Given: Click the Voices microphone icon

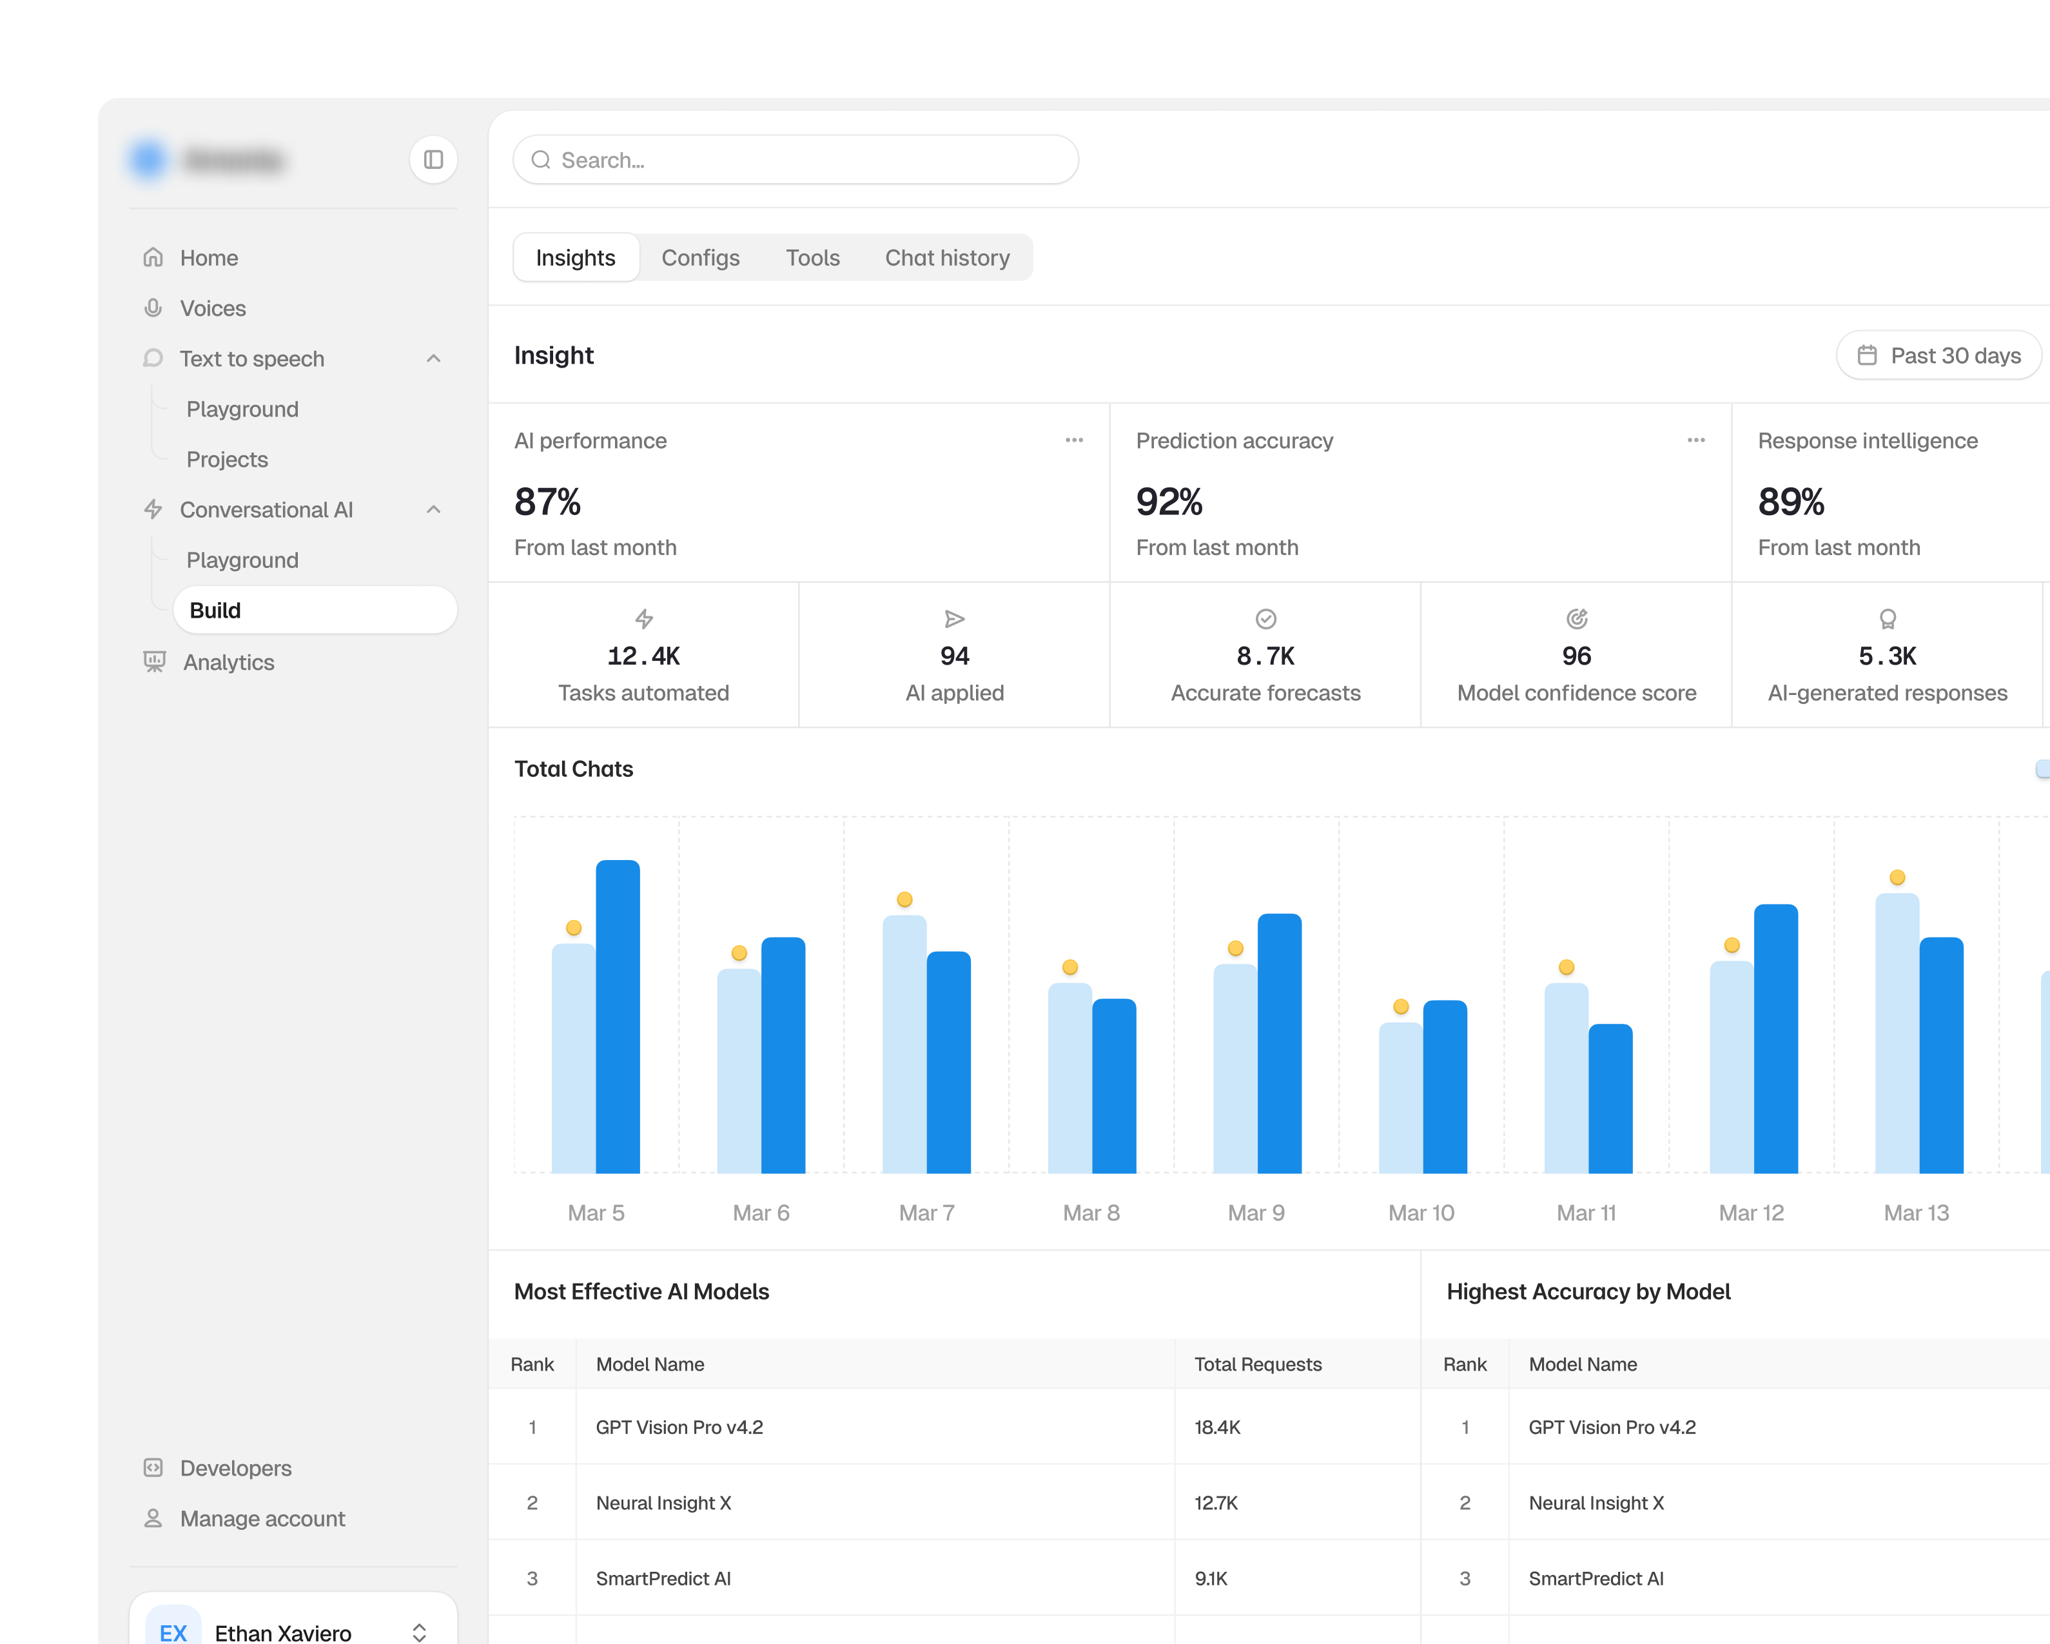Looking at the screenshot, I should click(x=153, y=308).
